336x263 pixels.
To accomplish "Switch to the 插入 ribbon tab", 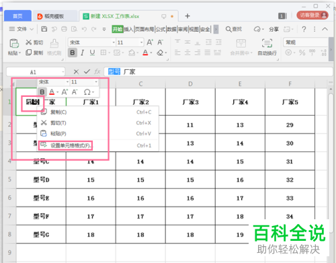I will point(128,29).
